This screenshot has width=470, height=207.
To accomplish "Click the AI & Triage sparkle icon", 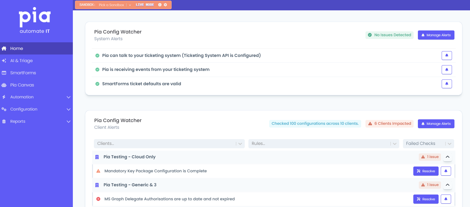I will (4, 61).
